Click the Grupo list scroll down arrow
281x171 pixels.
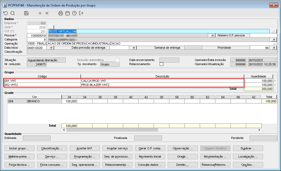click(275, 85)
